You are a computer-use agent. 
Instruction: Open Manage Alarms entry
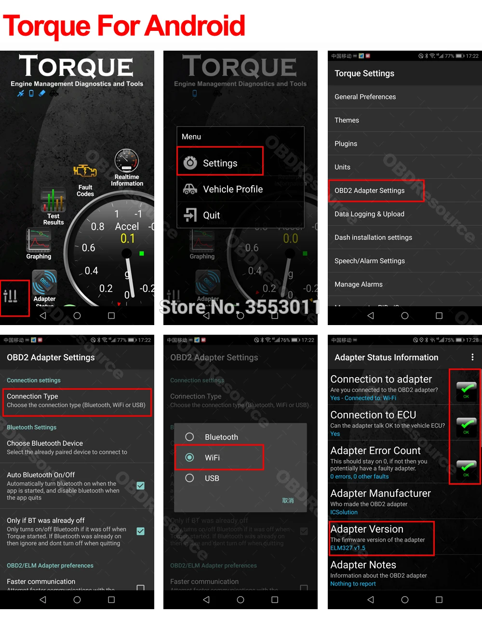[405, 284]
